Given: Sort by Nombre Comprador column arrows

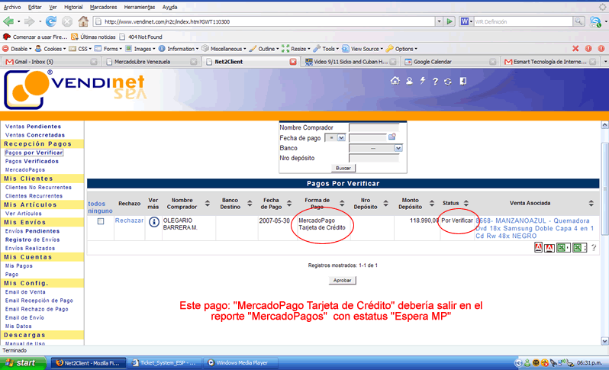Looking at the screenshot, I should [x=208, y=203].
